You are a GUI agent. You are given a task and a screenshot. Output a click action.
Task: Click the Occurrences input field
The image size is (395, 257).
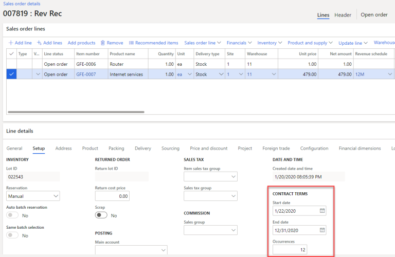[x=290, y=249]
